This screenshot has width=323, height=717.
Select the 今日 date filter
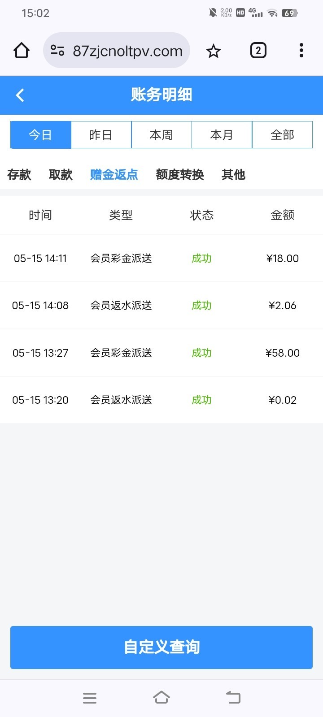(x=41, y=135)
